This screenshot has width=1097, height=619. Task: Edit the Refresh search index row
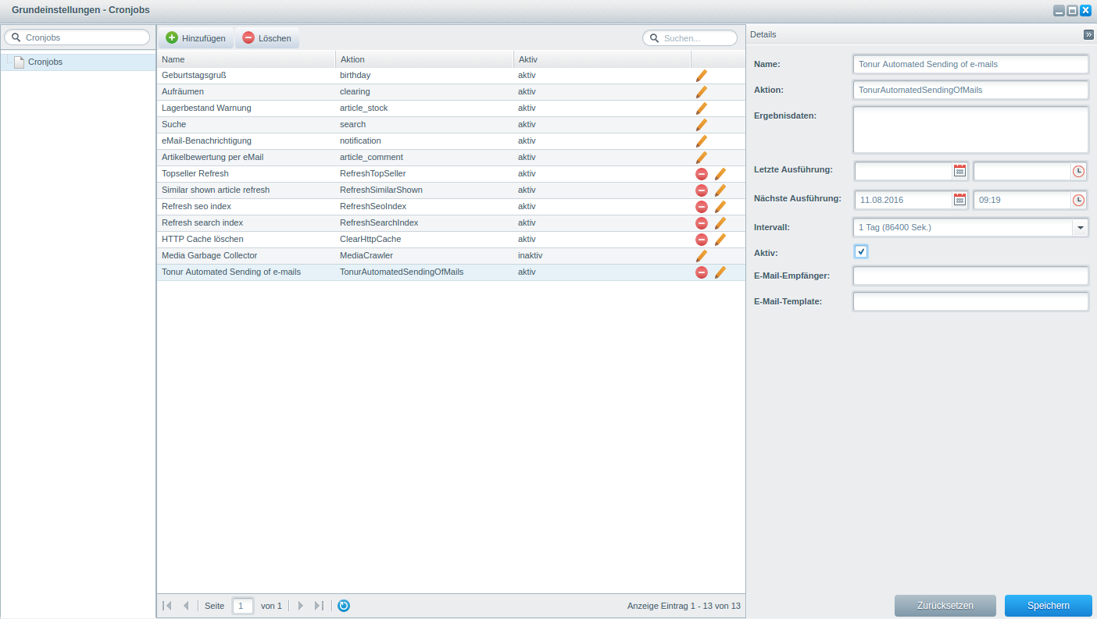[x=720, y=223]
